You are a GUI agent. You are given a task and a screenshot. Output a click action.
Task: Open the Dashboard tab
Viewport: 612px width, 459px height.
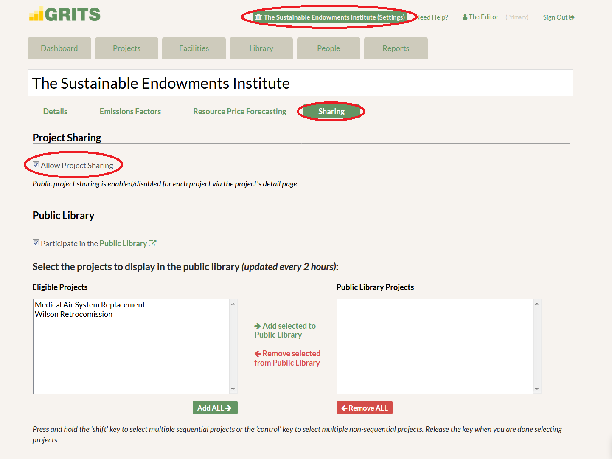tap(59, 48)
